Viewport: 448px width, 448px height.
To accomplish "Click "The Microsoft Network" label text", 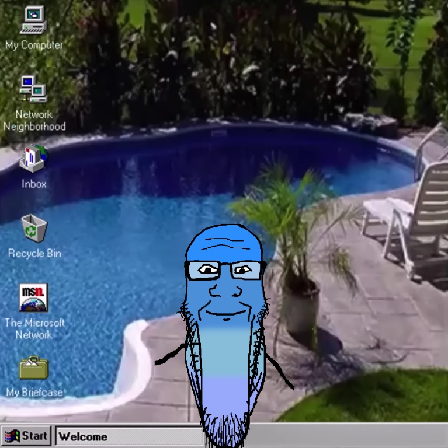I will pyautogui.click(x=34, y=328).
